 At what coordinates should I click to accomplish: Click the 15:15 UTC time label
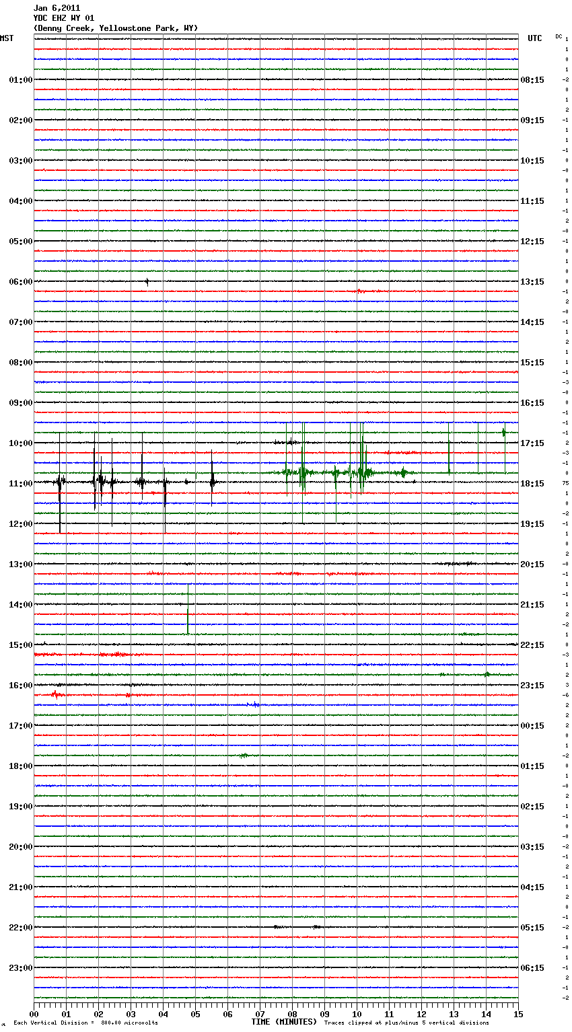pos(532,363)
